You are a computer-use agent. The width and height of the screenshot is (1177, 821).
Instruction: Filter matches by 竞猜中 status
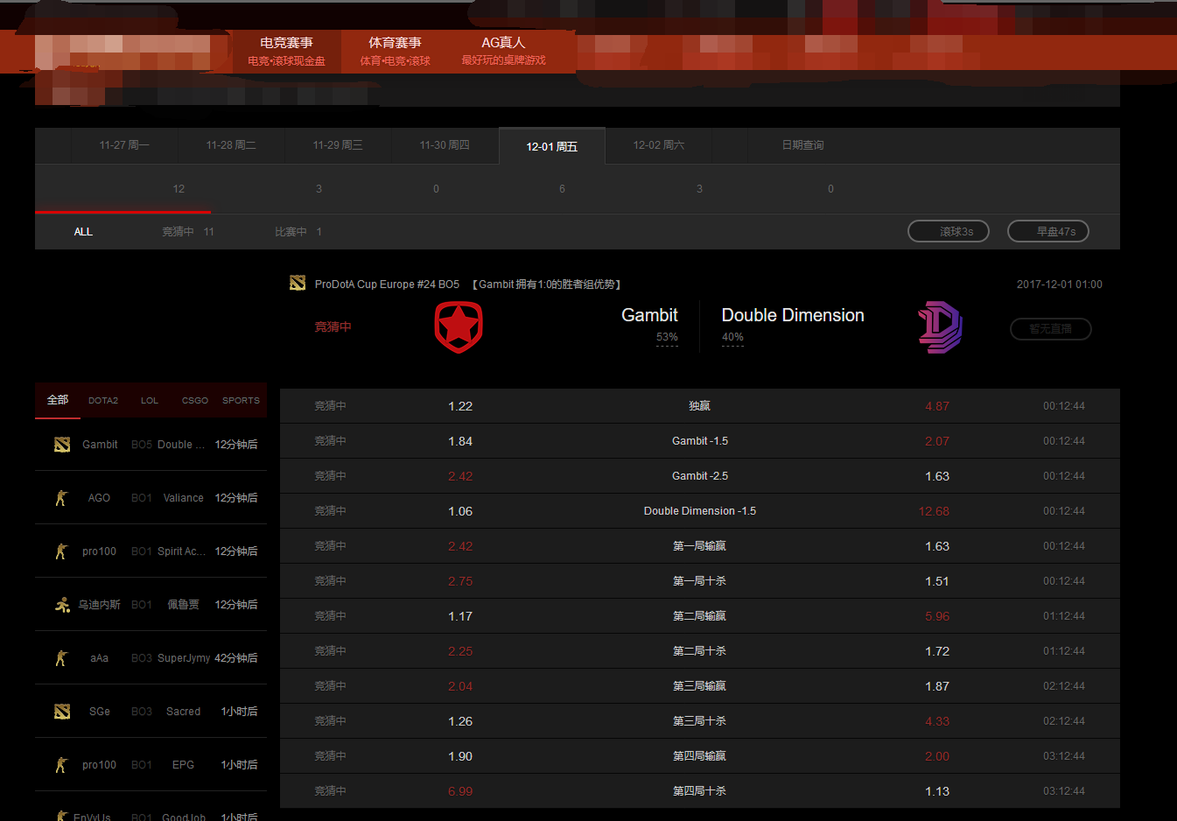pyautogui.click(x=187, y=232)
